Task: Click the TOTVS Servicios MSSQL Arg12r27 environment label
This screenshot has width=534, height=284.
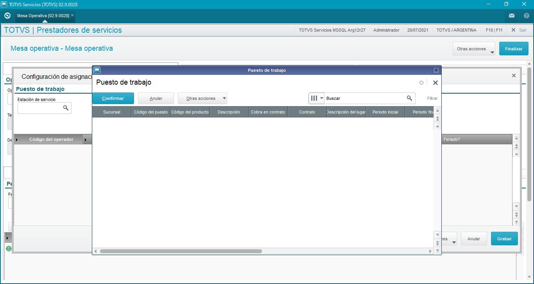Action: click(x=332, y=30)
